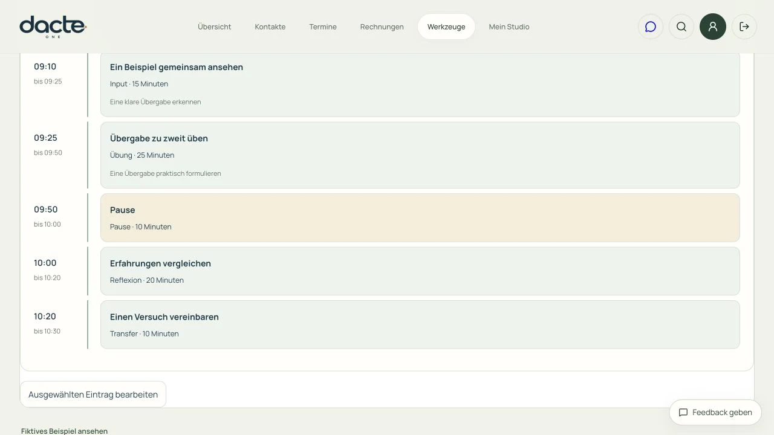The image size is (774, 435).
Task: Click the speech bubble icon in Feedback geben
Action: pyautogui.click(x=683, y=413)
